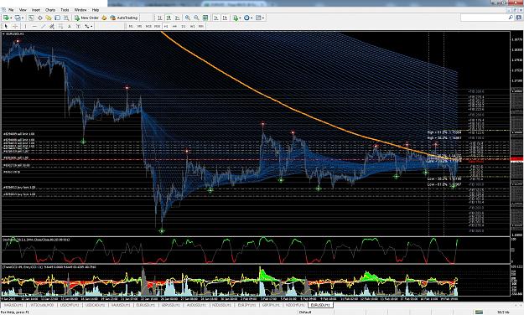Select the Text Label tool
The height and width of the screenshot is (315, 524).
pos(78,26)
